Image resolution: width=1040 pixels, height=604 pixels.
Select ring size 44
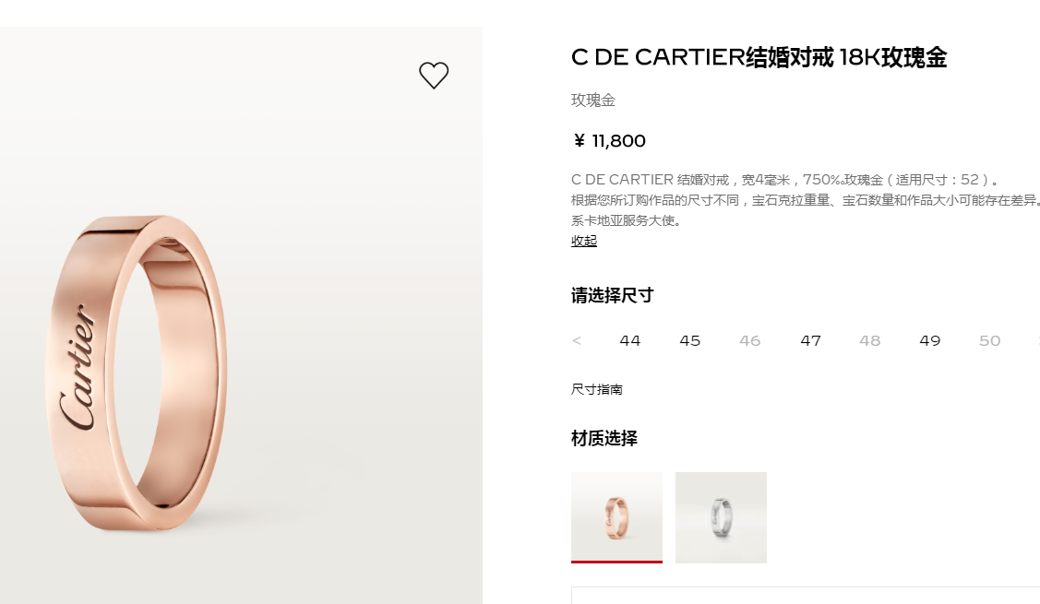tap(630, 341)
